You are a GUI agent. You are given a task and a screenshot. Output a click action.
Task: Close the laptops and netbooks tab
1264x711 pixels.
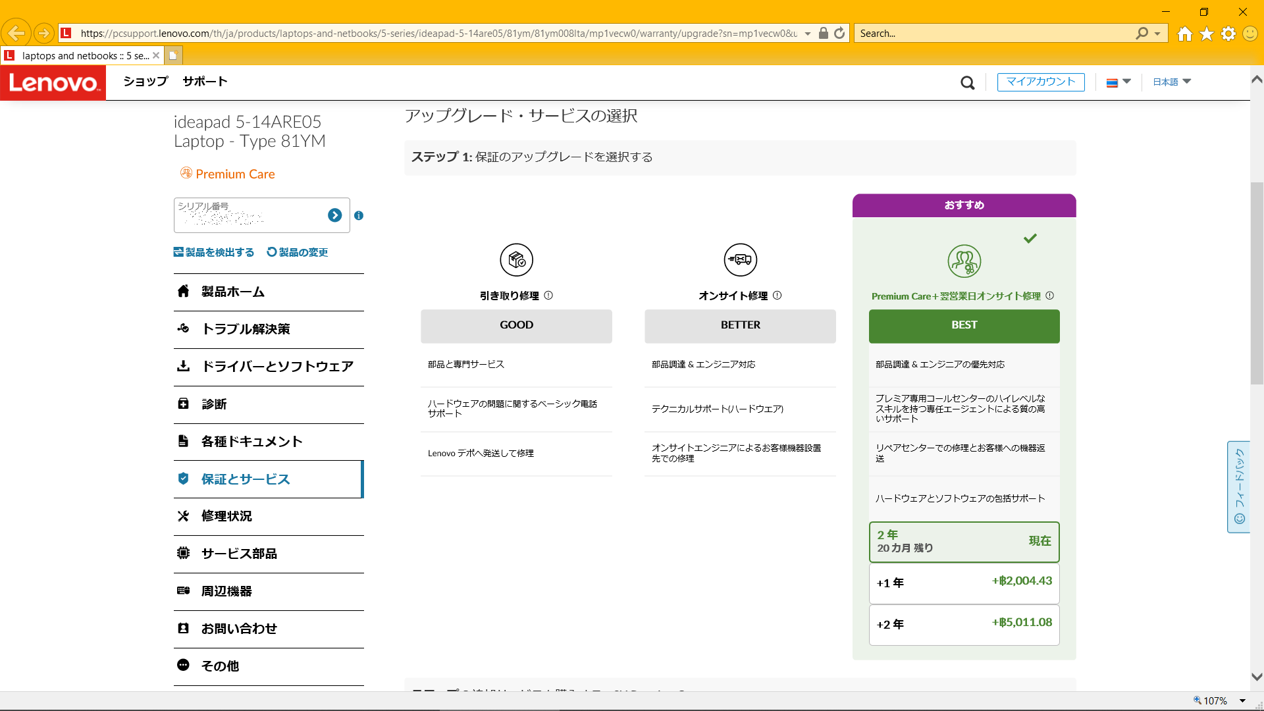(x=156, y=55)
